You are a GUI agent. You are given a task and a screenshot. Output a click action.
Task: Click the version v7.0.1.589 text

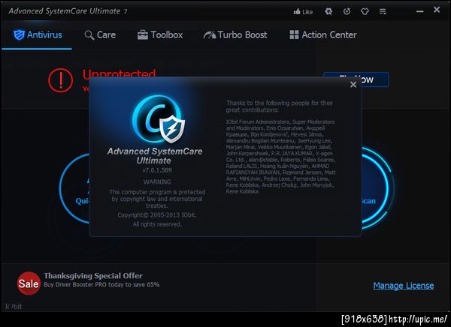tap(157, 170)
